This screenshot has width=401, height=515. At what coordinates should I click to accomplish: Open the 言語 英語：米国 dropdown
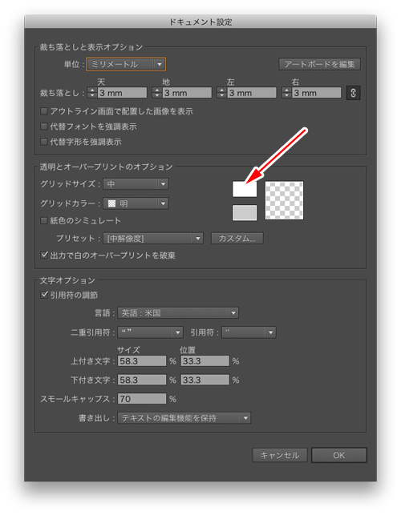pyautogui.click(x=178, y=312)
